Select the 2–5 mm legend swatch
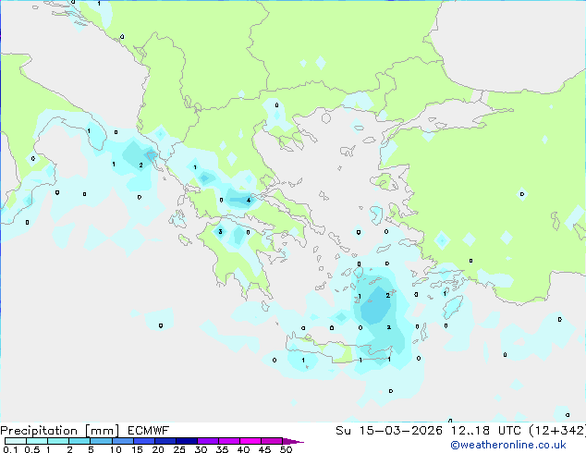Viewport: 586px width, 453px height. pos(79,441)
